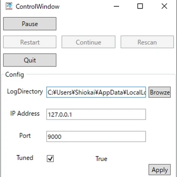Image resolution: width=177 pixels, height=177 pixels.
Task: Click the Tuned label text
Action: point(25,158)
